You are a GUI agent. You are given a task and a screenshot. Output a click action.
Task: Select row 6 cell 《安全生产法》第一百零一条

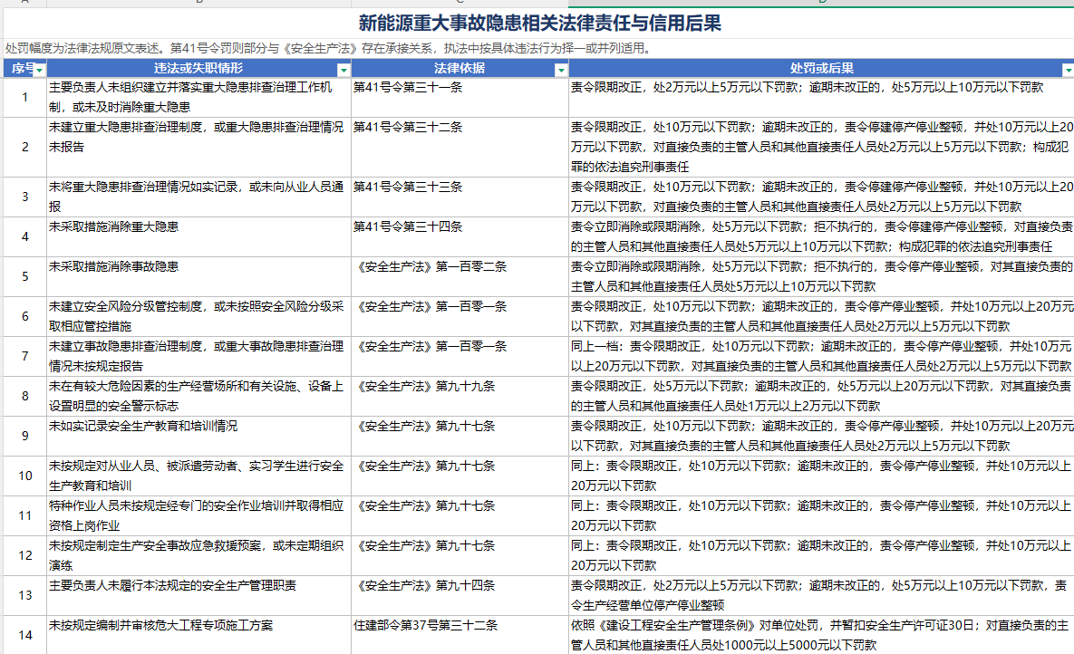click(460, 316)
